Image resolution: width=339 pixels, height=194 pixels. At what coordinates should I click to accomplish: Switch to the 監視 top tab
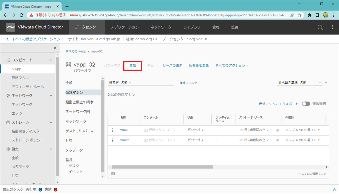(x=235, y=27)
